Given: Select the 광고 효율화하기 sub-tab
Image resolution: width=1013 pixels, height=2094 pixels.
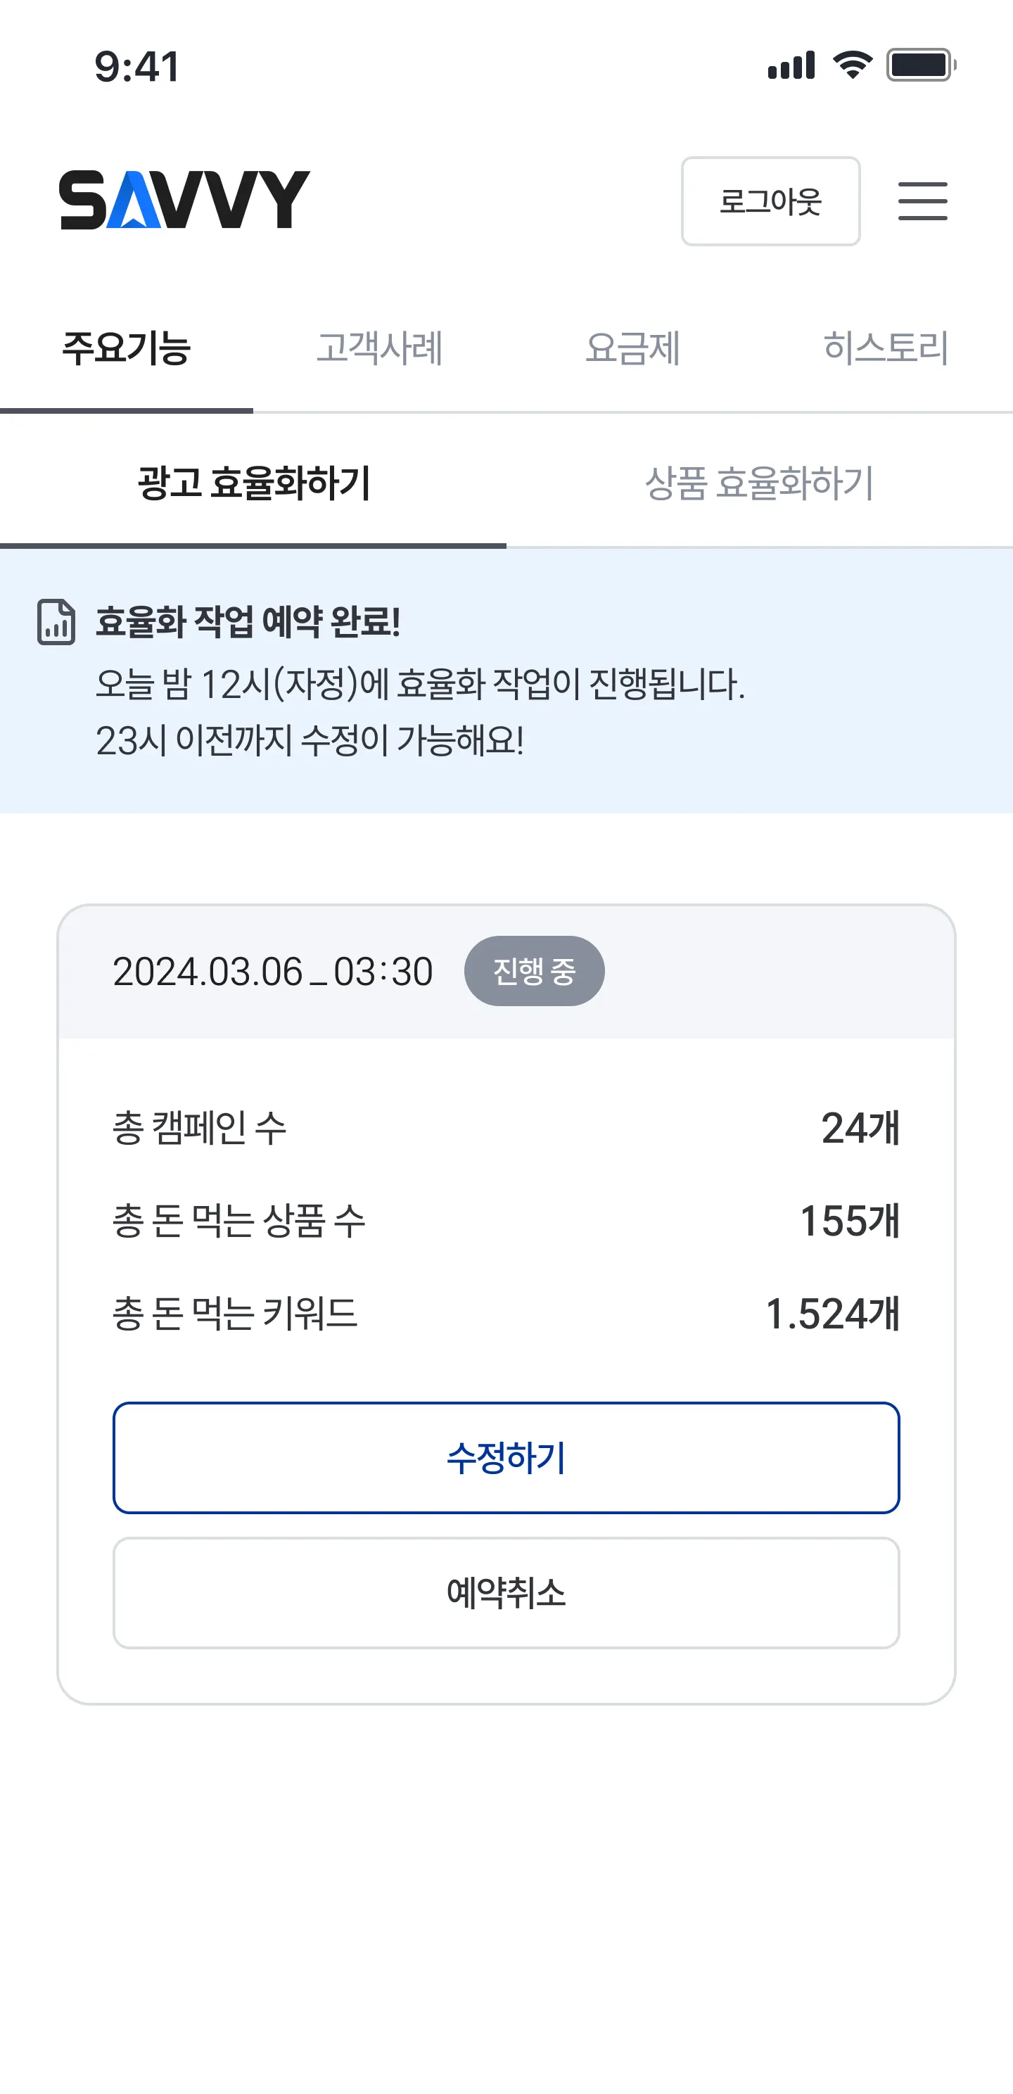Looking at the screenshot, I should (254, 483).
